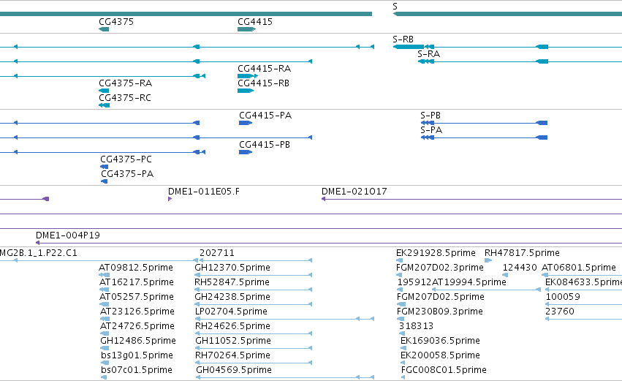Select the FGC008C01.5prime EST label
The image size is (622, 381).
(444, 371)
